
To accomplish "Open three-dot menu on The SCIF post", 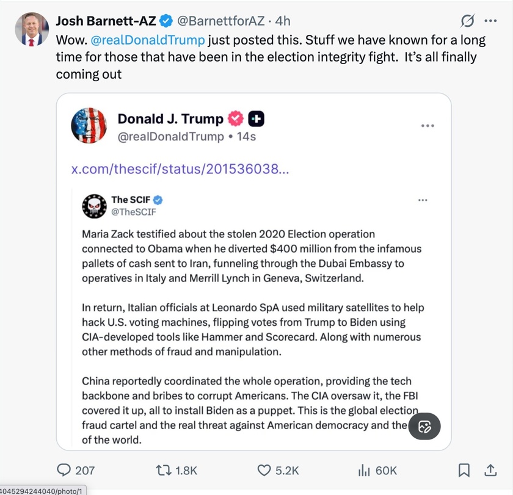I will (423, 200).
